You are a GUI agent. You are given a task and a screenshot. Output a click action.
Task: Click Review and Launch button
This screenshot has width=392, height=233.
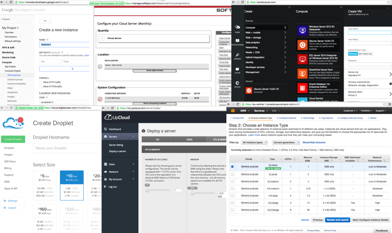(337, 220)
